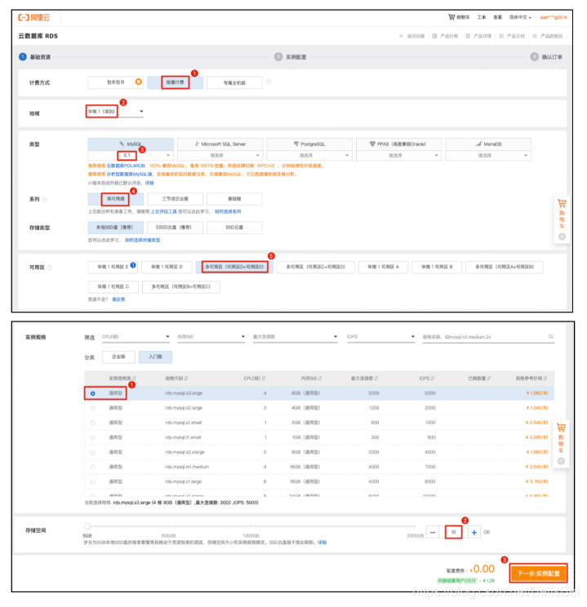Open 产品控制台 link in header
587x607 pixels.
tap(548, 36)
